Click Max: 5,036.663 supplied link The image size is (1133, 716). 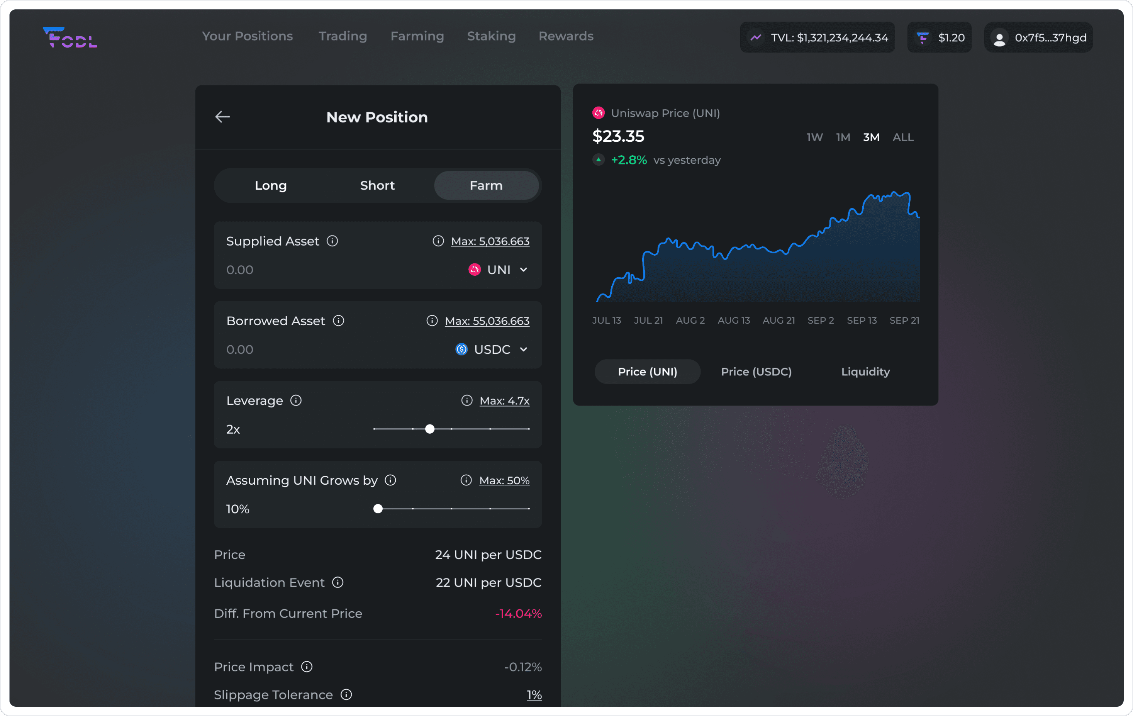[490, 241]
